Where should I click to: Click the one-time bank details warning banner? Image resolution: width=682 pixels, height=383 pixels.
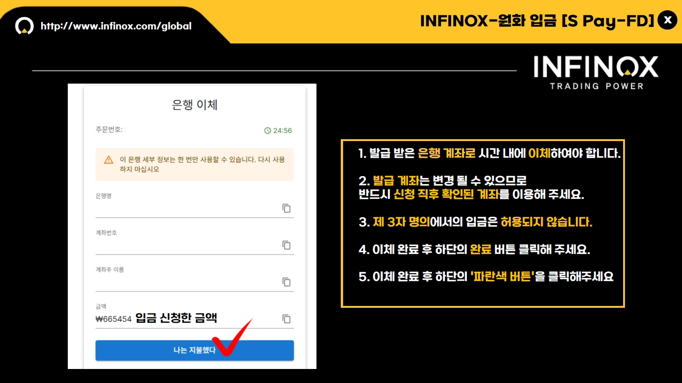[x=194, y=164]
